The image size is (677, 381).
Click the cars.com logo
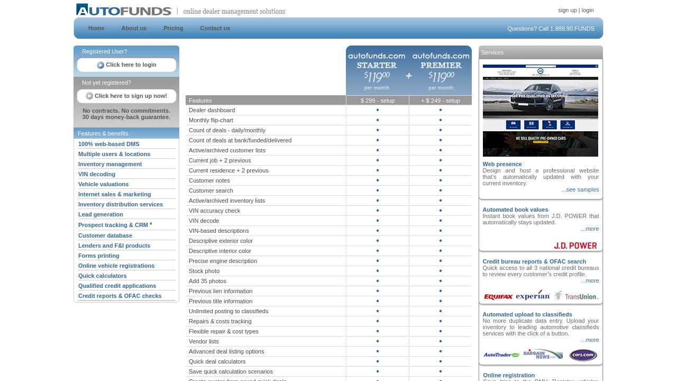pos(583,355)
